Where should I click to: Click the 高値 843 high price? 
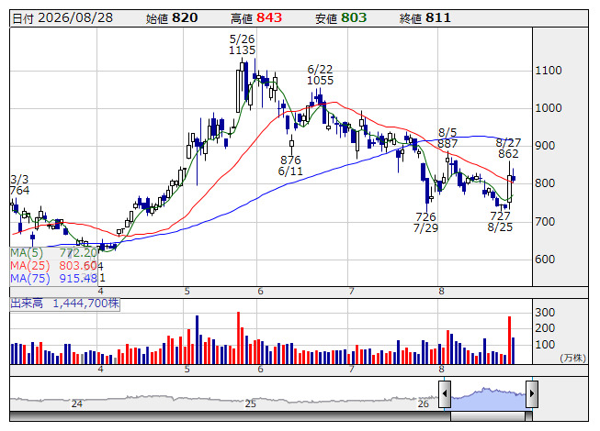[x=256, y=18]
